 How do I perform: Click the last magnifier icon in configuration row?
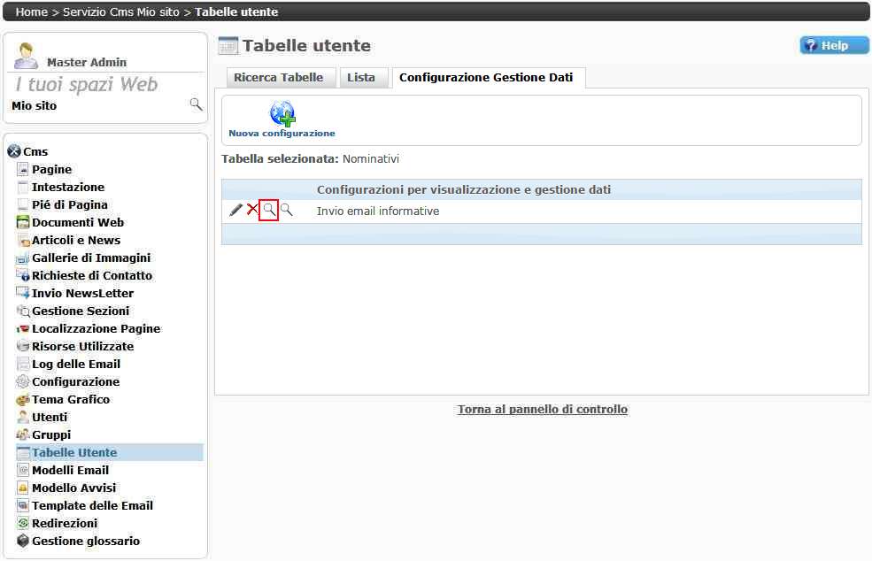tap(286, 210)
